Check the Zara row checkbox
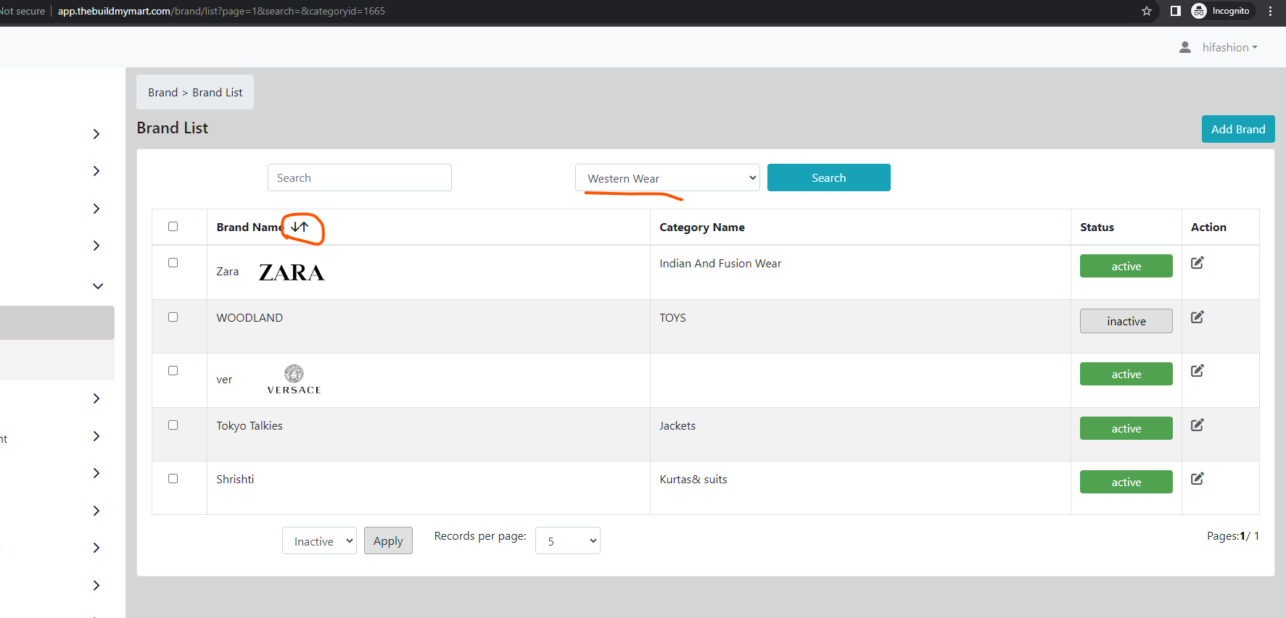The width and height of the screenshot is (1286, 618). pos(173,263)
